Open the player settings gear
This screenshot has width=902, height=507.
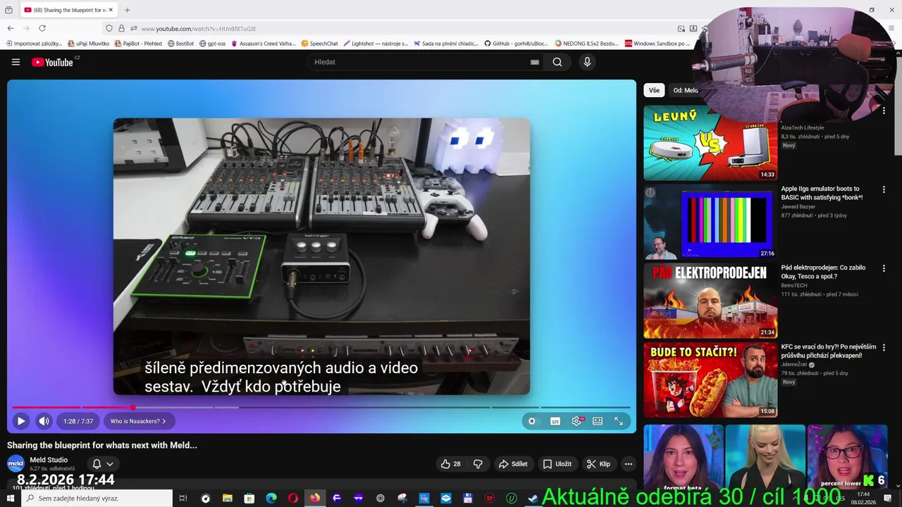(577, 421)
